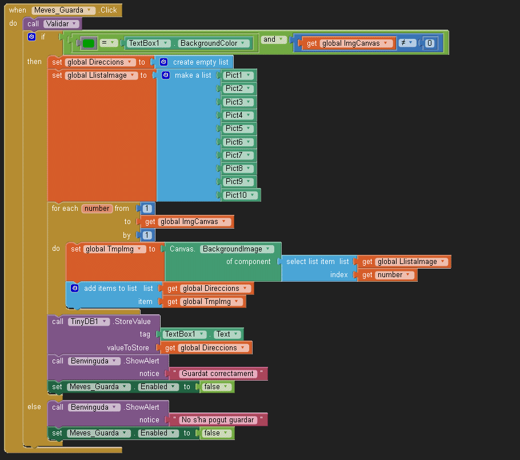
Task: Click the green color swatch in the if condition
Action: point(88,43)
